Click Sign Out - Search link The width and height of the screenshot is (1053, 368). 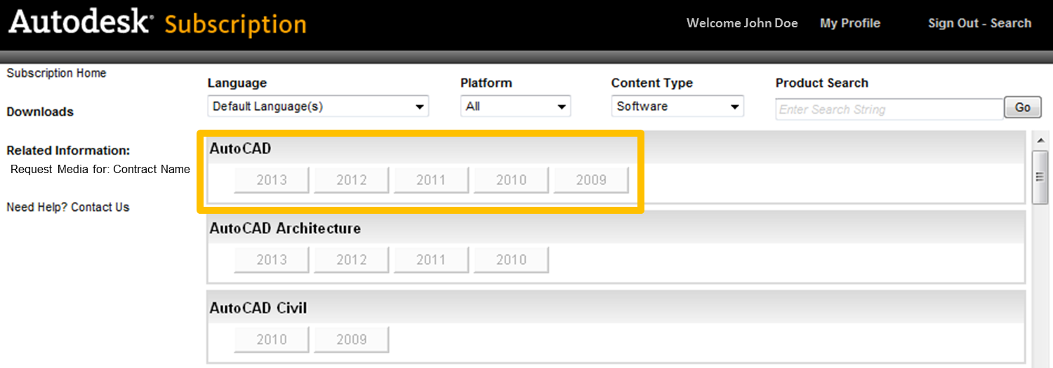[979, 23]
